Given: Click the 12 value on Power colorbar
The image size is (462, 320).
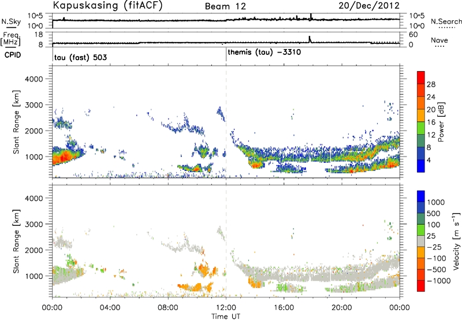Looking at the screenshot, I should pos(431,135).
